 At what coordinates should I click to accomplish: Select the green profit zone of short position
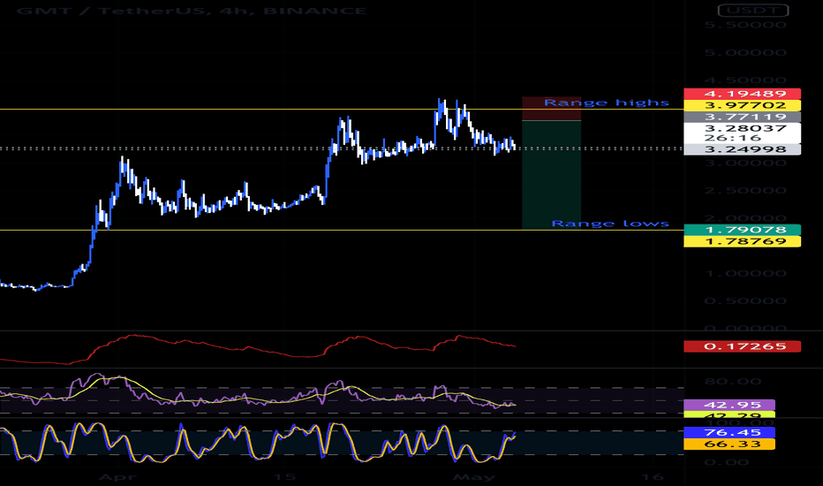pos(551,175)
